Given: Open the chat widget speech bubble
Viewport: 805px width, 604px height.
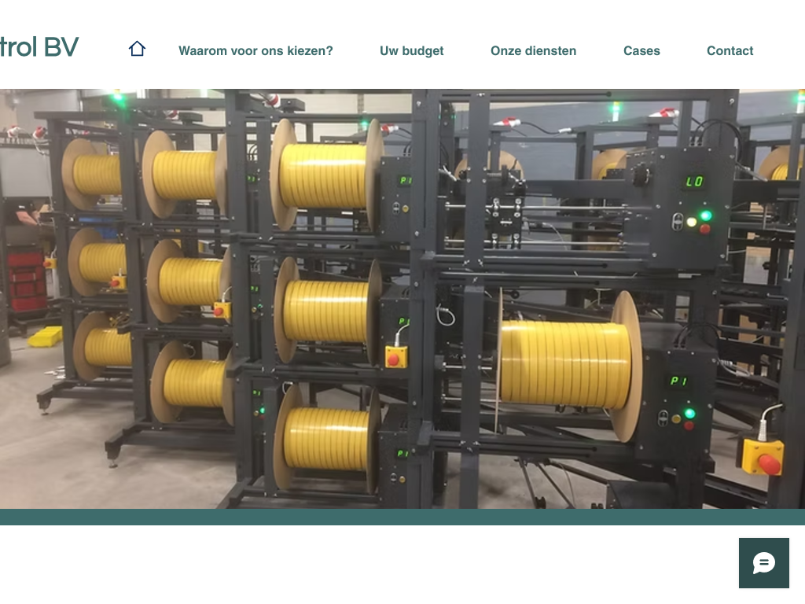Looking at the screenshot, I should [763, 563].
